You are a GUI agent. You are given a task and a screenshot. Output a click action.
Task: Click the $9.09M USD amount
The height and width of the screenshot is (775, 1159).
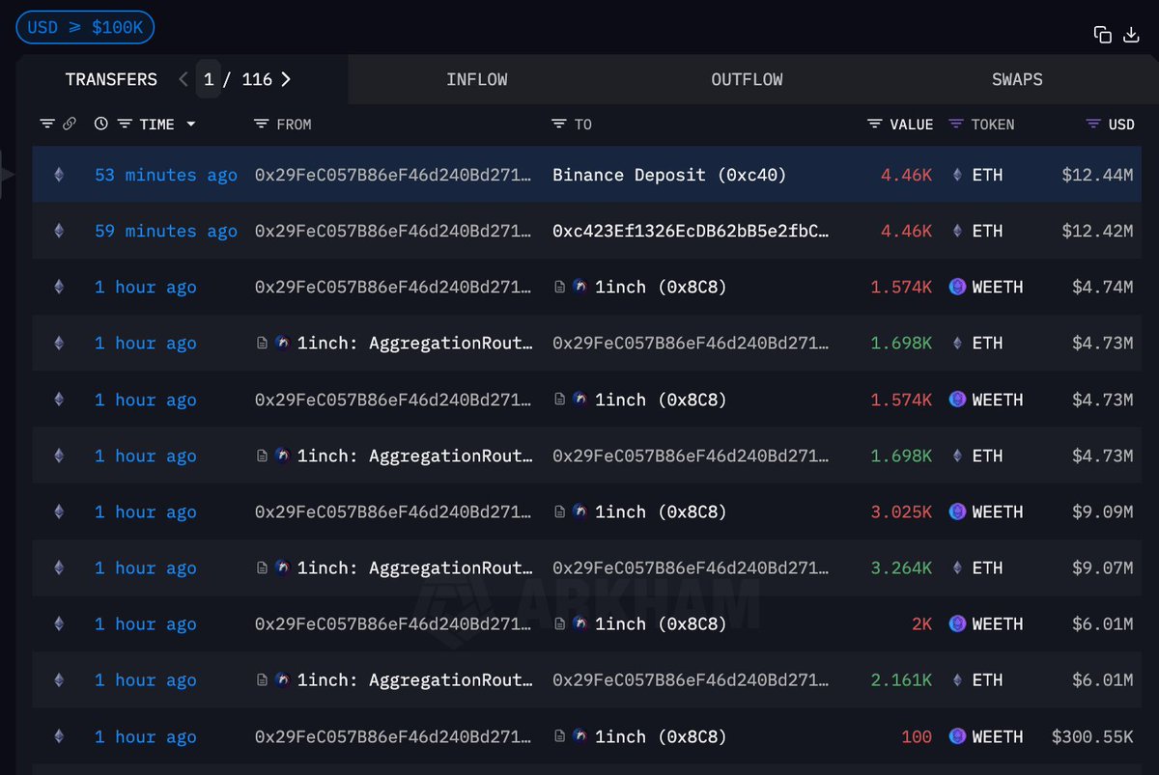pyautogui.click(x=1103, y=512)
